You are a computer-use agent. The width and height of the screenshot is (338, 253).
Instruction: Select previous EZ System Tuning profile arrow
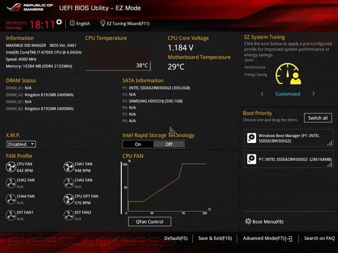pyautogui.click(x=262, y=94)
